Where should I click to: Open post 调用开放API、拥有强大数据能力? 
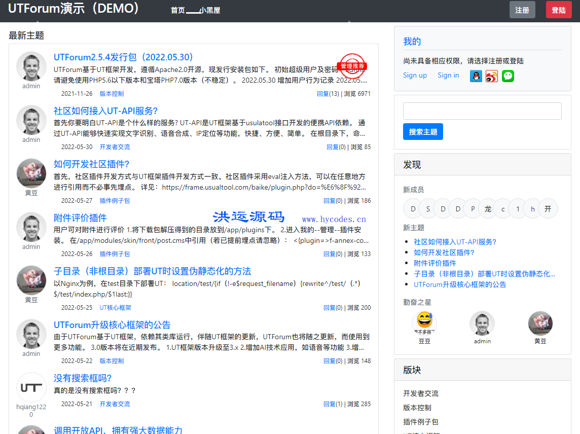pos(118,430)
